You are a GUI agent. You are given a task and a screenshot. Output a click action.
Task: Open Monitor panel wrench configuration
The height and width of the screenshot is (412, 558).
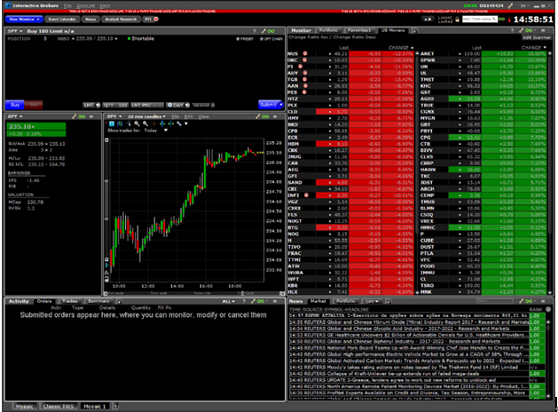click(522, 30)
